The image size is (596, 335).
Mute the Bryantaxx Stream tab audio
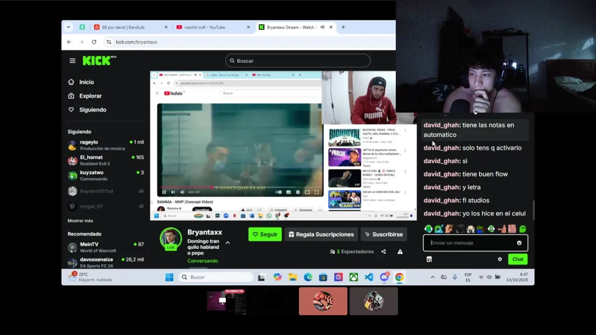point(322,27)
